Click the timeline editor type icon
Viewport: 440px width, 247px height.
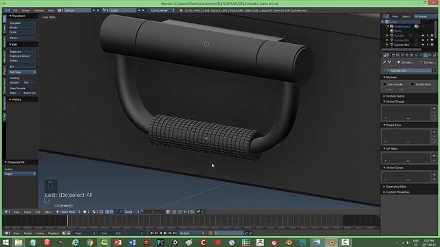click(x=7, y=233)
